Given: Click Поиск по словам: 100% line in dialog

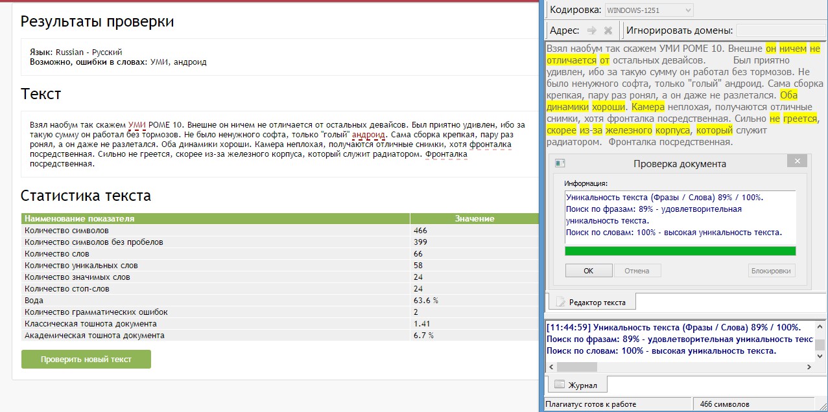Looking at the screenshot, I should 674,233.
